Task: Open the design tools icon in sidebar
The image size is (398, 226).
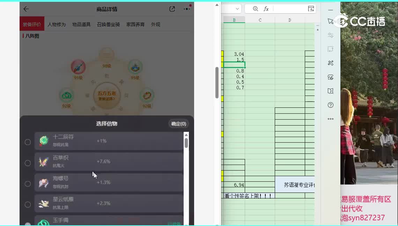Action: (x=331, y=63)
